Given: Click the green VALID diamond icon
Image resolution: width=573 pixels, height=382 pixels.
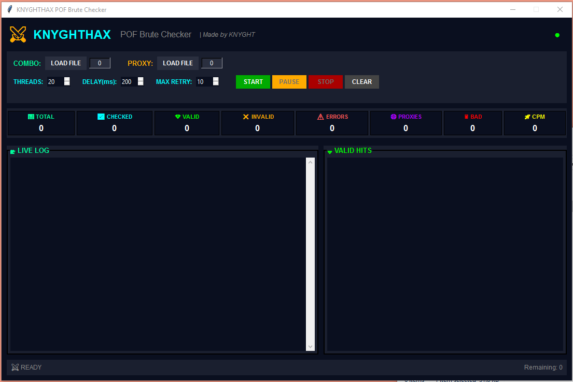Looking at the screenshot, I should [x=178, y=117].
